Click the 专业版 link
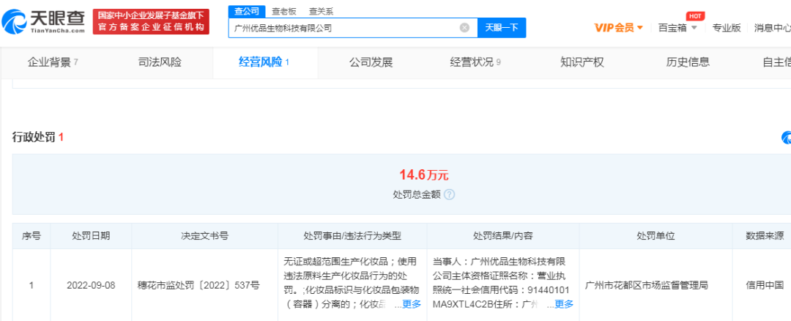Screen dimensions: 791x321 pos(727,28)
